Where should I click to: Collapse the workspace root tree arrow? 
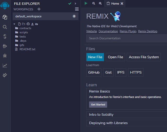[14, 24]
